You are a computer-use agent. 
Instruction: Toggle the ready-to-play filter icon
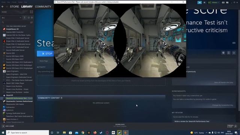click(x=32, y=18)
